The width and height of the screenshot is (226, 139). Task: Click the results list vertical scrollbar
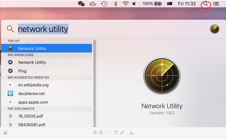[94, 79]
